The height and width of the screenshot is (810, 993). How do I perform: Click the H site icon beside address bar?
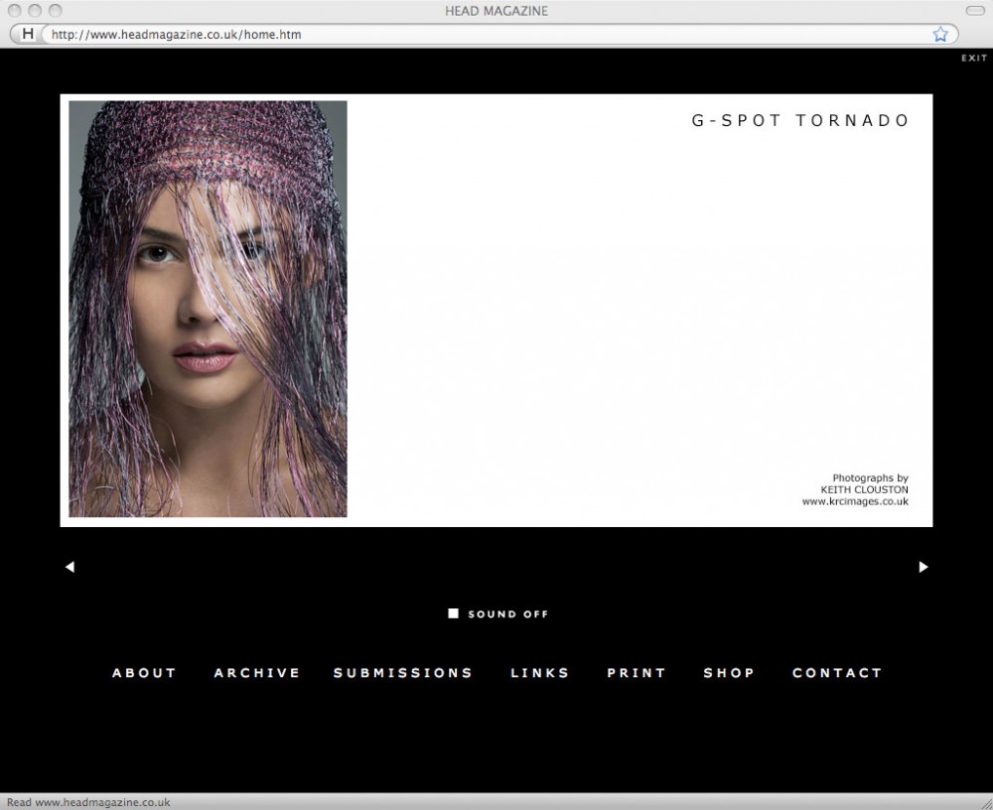[x=27, y=34]
